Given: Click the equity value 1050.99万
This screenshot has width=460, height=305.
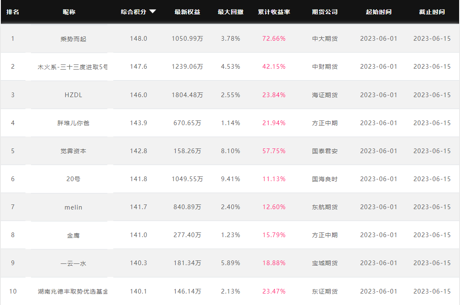Looking at the screenshot, I should tap(188, 39).
